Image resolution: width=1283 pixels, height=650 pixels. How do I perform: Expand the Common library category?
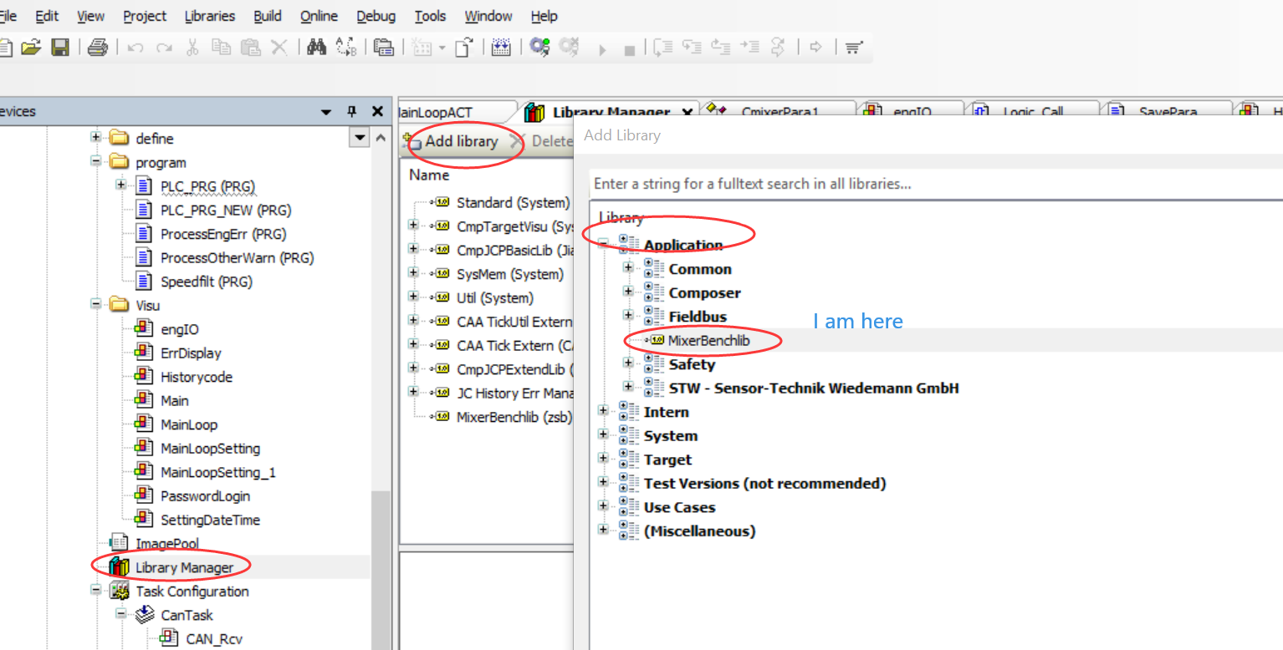click(x=627, y=268)
